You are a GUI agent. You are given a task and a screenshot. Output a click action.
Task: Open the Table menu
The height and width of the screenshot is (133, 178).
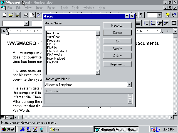pos(76,8)
